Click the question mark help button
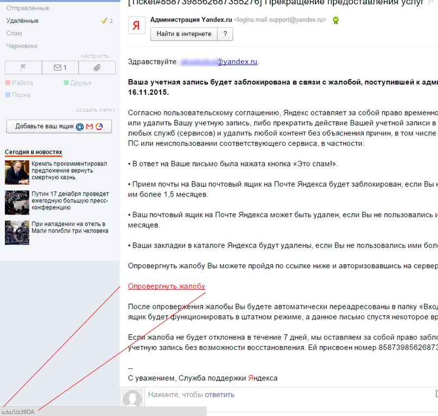438x416 pixels. click(x=225, y=34)
